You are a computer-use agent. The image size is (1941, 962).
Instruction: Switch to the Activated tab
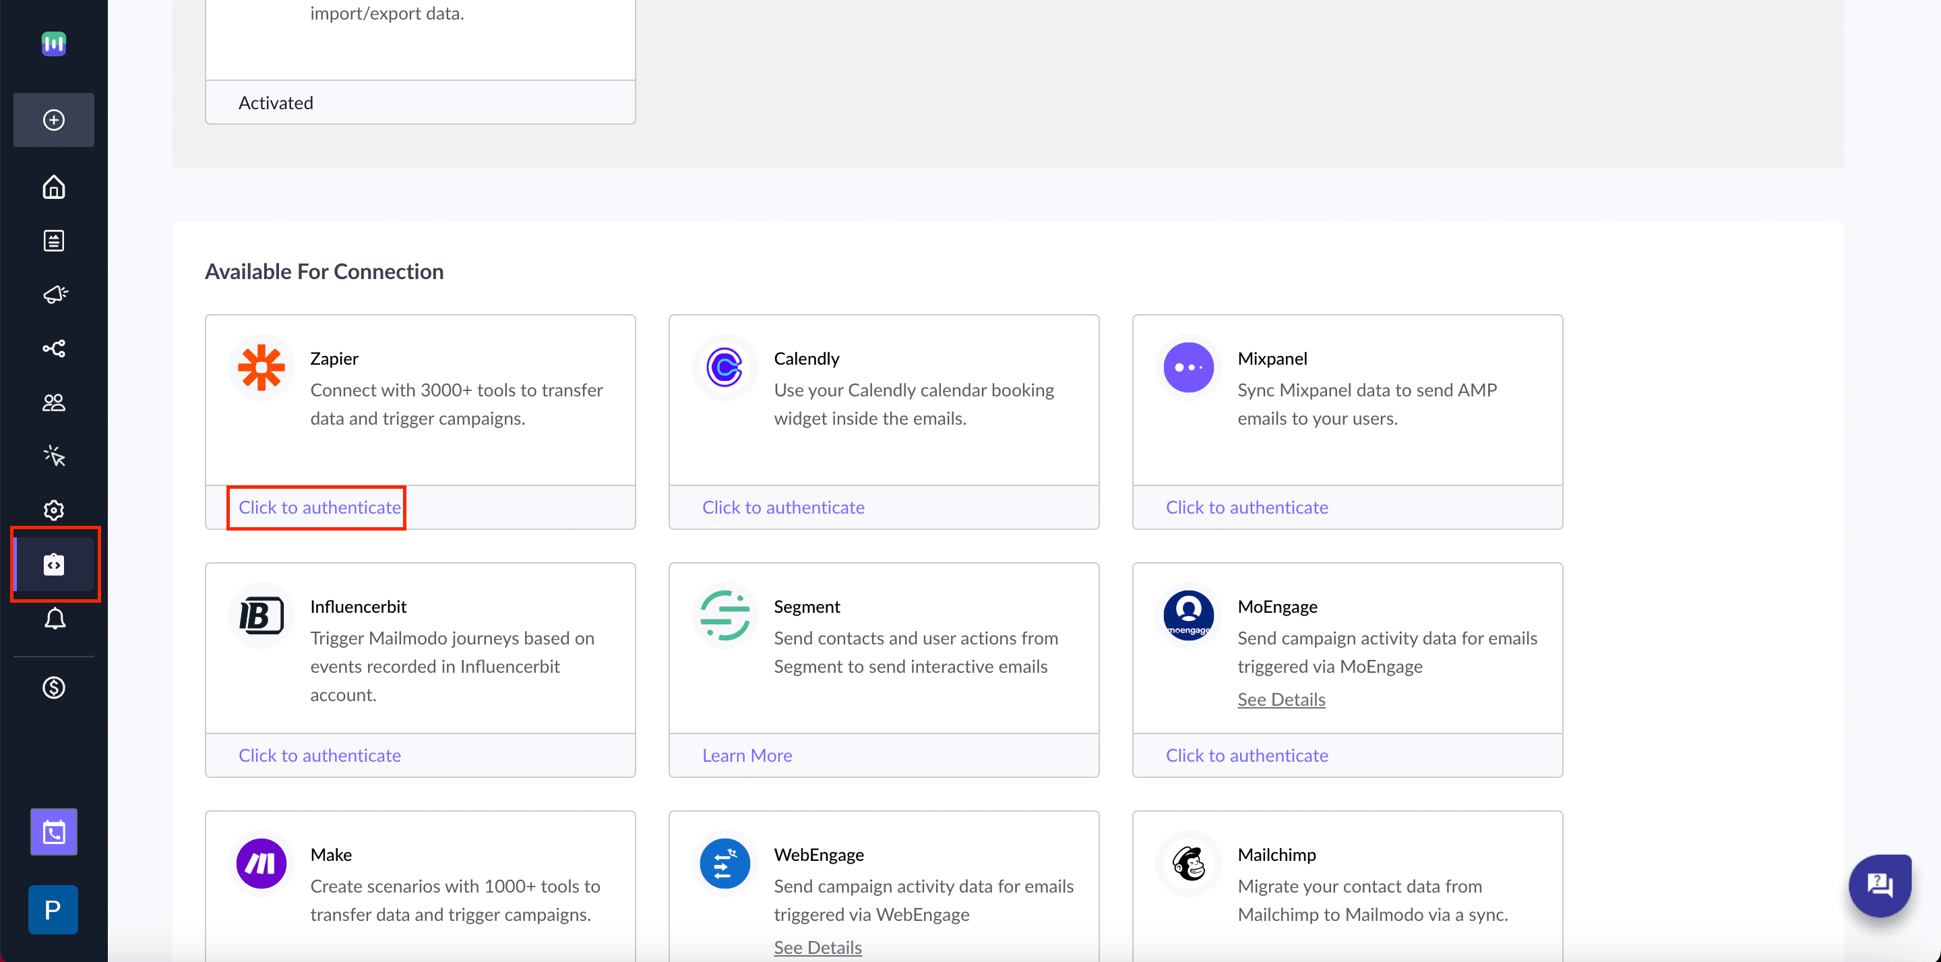pos(275,102)
